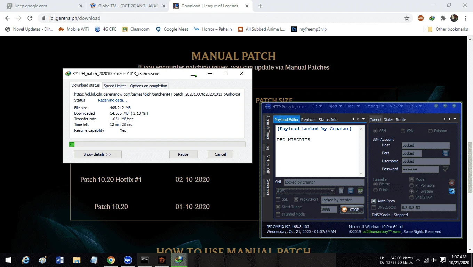This screenshot has width=473, height=267.
Task: Click the blue save icon beside AWS dropdown
Action: (351, 191)
